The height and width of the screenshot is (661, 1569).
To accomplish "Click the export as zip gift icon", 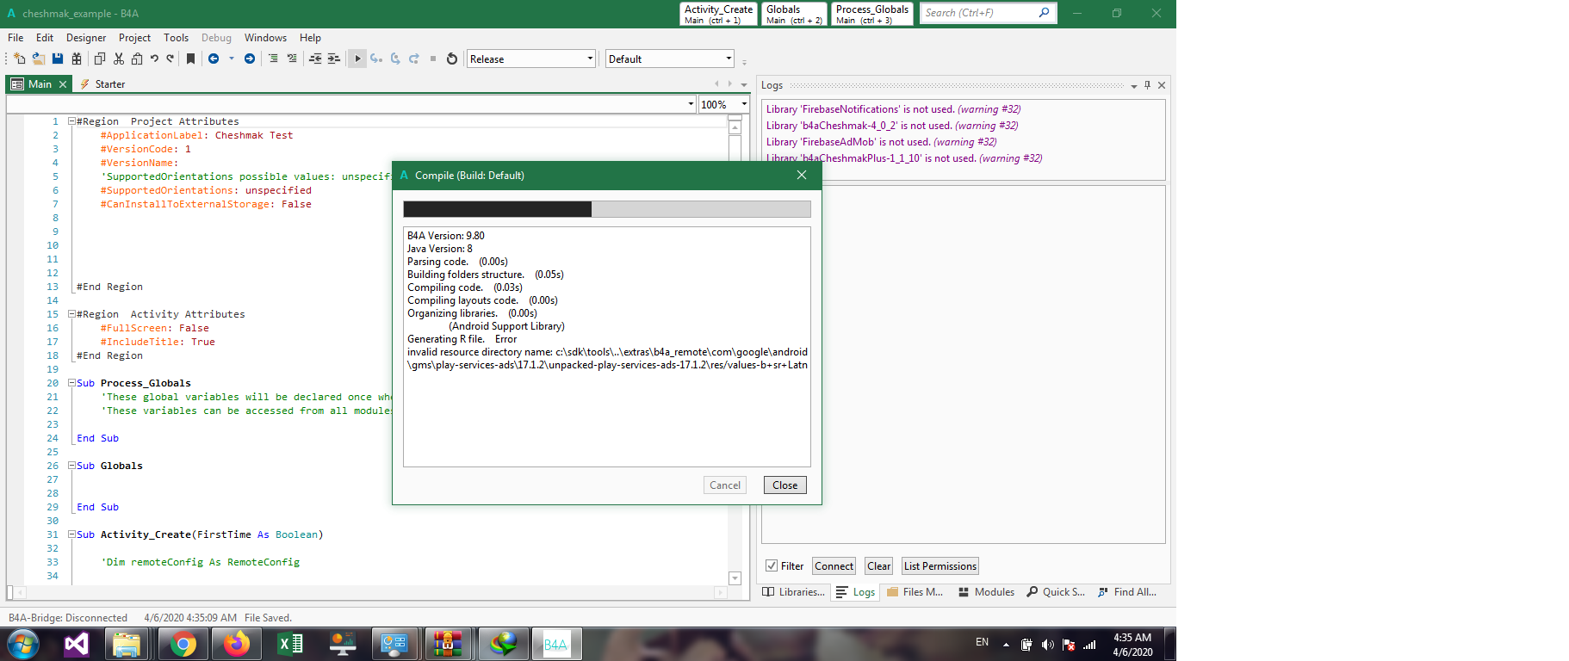I will [77, 59].
